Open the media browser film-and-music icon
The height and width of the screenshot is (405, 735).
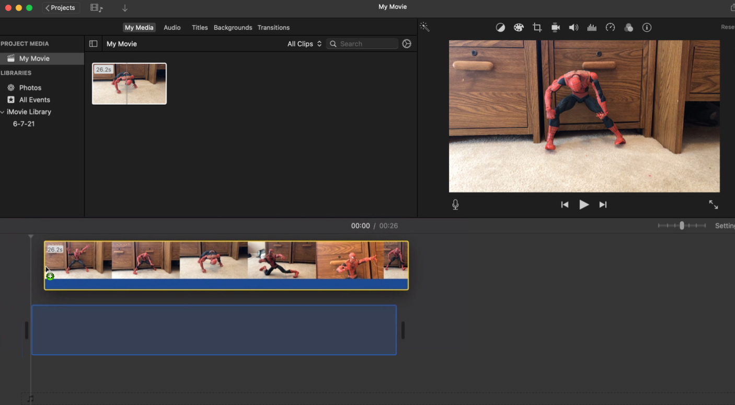pyautogui.click(x=96, y=8)
